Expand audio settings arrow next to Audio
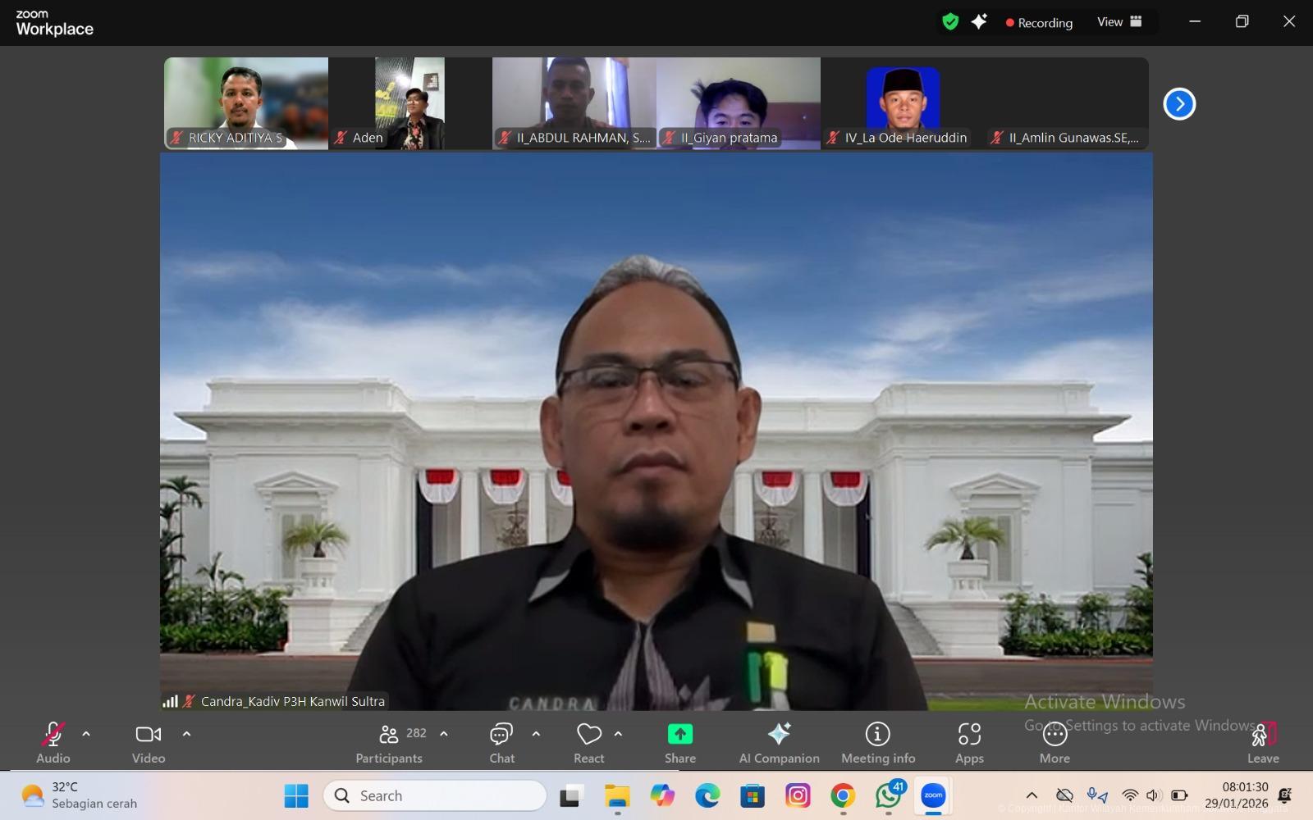 point(86,734)
